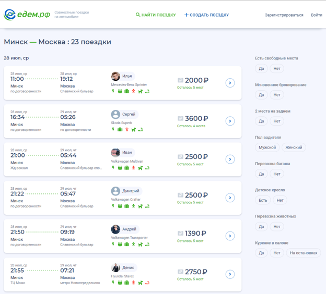
Task: Select 'Нет' under Мгновенное бронирование
Action: point(277,95)
